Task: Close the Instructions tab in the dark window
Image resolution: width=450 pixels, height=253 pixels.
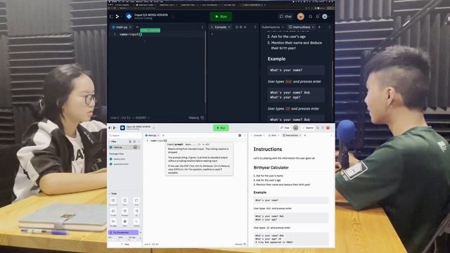Action: pyautogui.click(x=313, y=27)
